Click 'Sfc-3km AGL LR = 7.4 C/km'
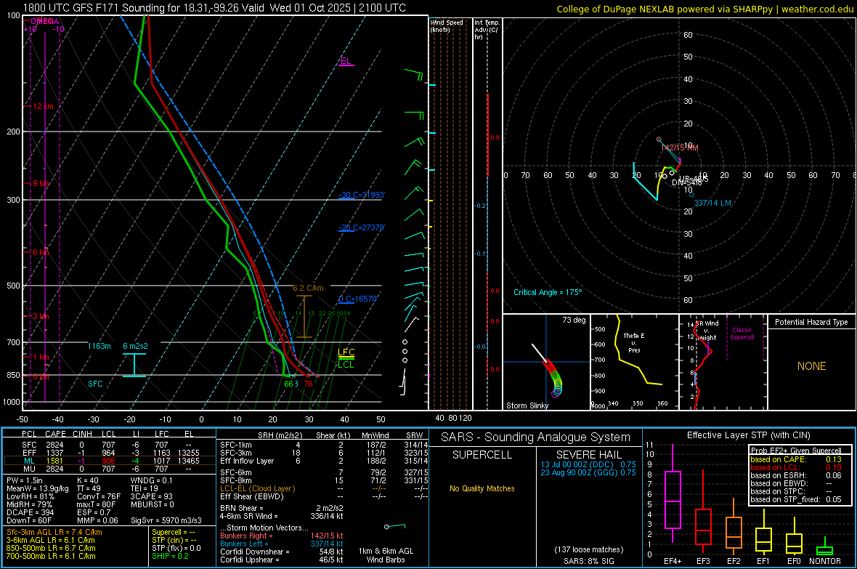 click(54, 532)
